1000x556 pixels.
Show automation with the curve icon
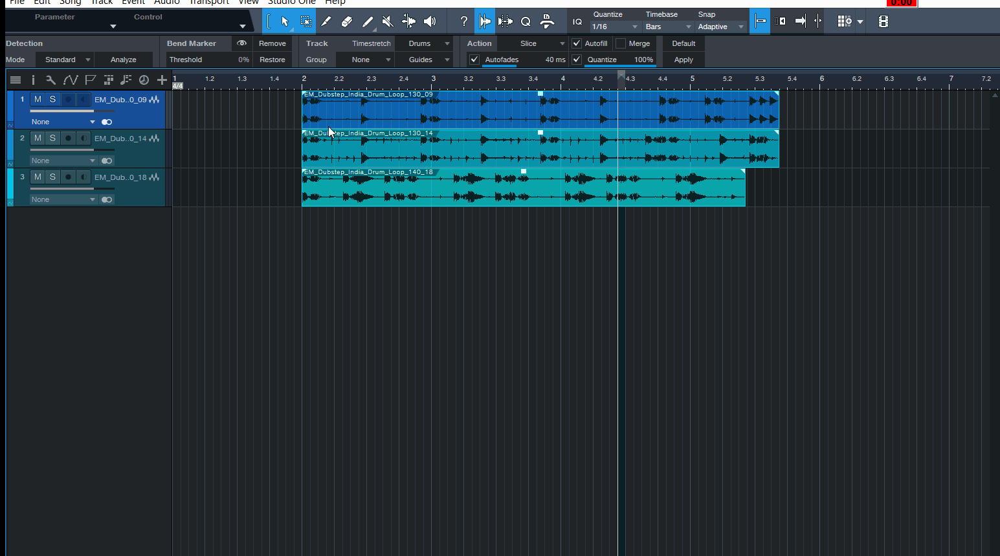coord(71,80)
